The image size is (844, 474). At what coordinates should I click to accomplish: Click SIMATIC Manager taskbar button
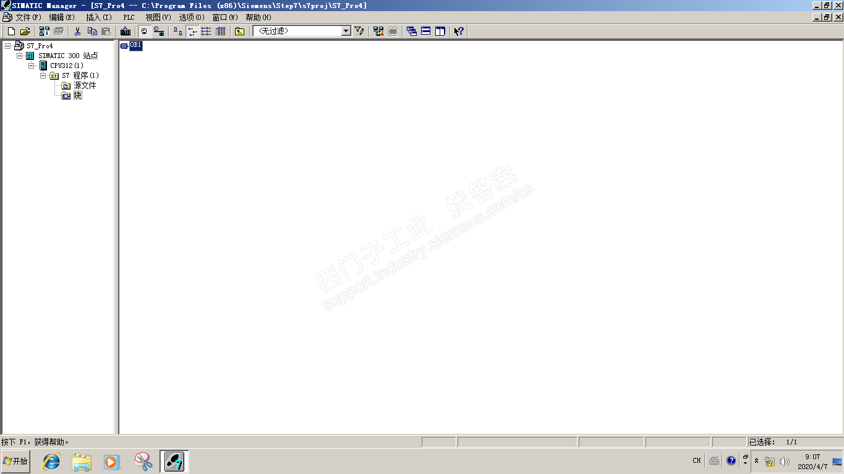coord(174,461)
